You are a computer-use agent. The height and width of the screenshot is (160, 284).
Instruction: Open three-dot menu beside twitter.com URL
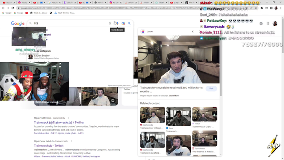[x=69, y=118]
